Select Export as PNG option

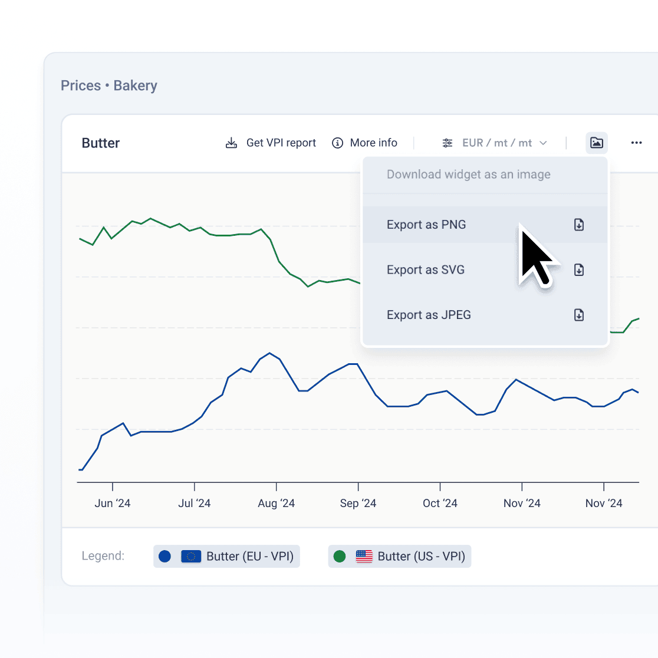click(426, 225)
